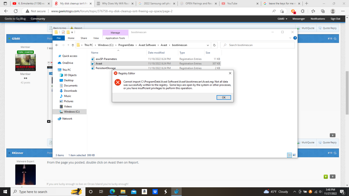This screenshot has height=196, width=349.
Task: Refresh the bootimescan folder view
Action: (x=214, y=45)
